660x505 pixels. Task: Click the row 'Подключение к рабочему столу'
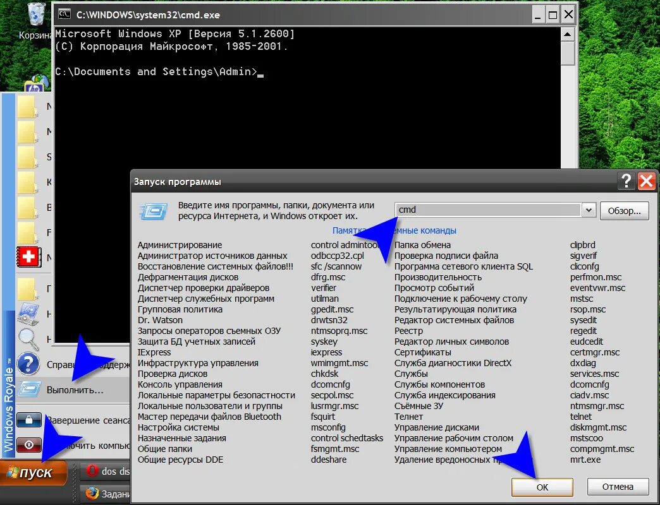[460, 299]
